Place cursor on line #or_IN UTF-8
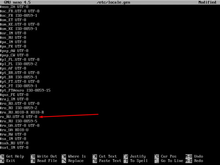 (x=13, y=33)
